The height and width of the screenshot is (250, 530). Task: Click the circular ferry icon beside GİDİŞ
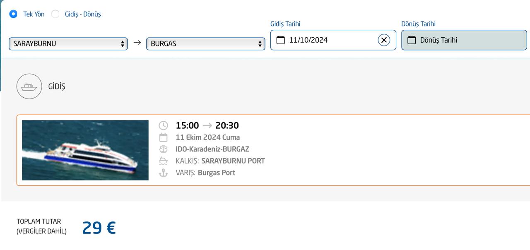tap(29, 87)
